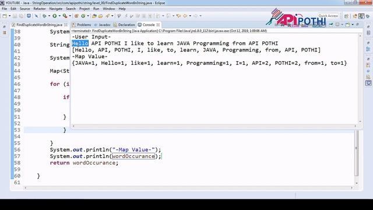This screenshot has height=210, width=373.
Task: Click the New file toolbar icon
Action: click(5, 16)
